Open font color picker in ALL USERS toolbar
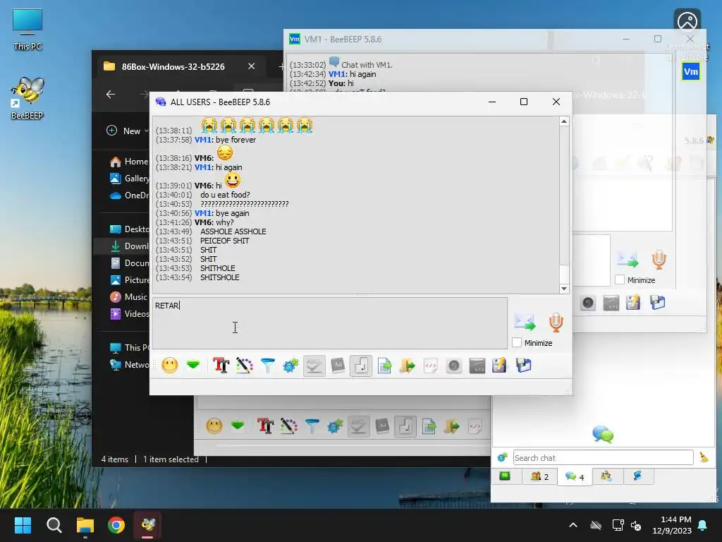The image size is (722, 542). pyautogui.click(x=245, y=366)
